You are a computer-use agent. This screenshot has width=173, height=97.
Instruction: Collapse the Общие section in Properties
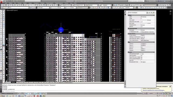pyautogui.click(x=154, y=15)
